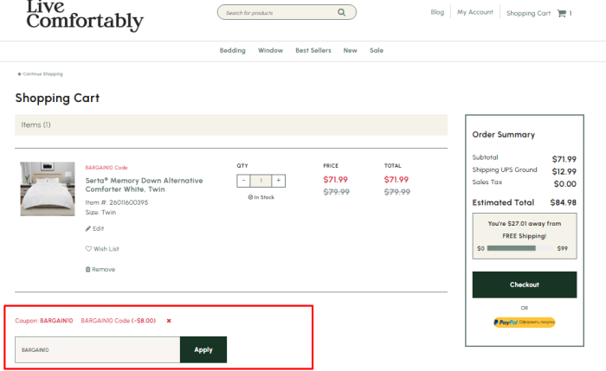Screen dimensions: 606x371
Task: Click the strikethrough $79.99 under PRICE
Action: [336, 192]
